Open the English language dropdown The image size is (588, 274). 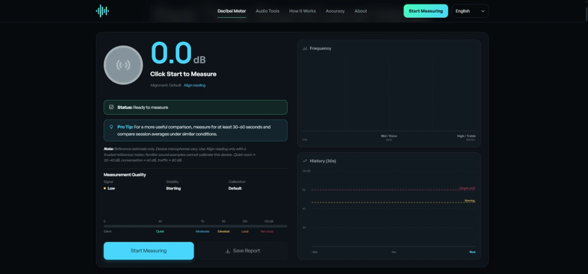[470, 11]
